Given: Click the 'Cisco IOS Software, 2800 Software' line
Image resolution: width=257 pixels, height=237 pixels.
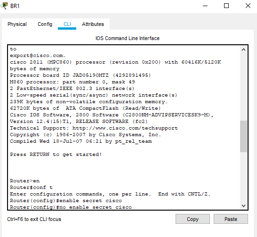Looking at the screenshot, I should [112, 115].
